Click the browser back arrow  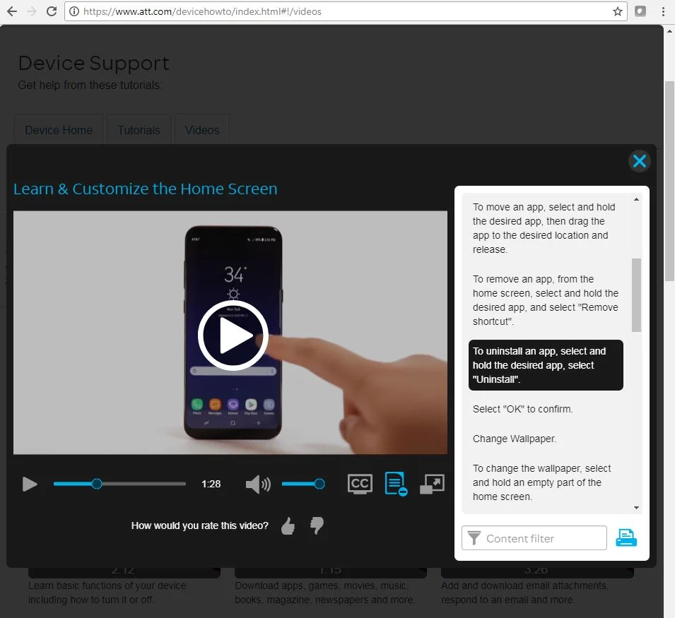coord(13,11)
